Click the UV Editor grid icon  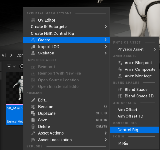tap(33, 20)
